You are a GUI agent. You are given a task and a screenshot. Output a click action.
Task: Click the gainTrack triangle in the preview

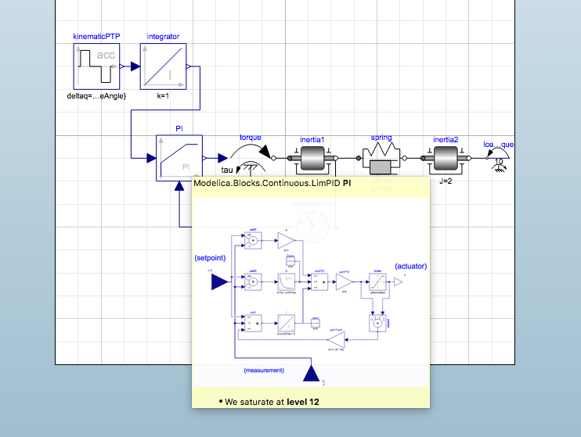coord(337,340)
